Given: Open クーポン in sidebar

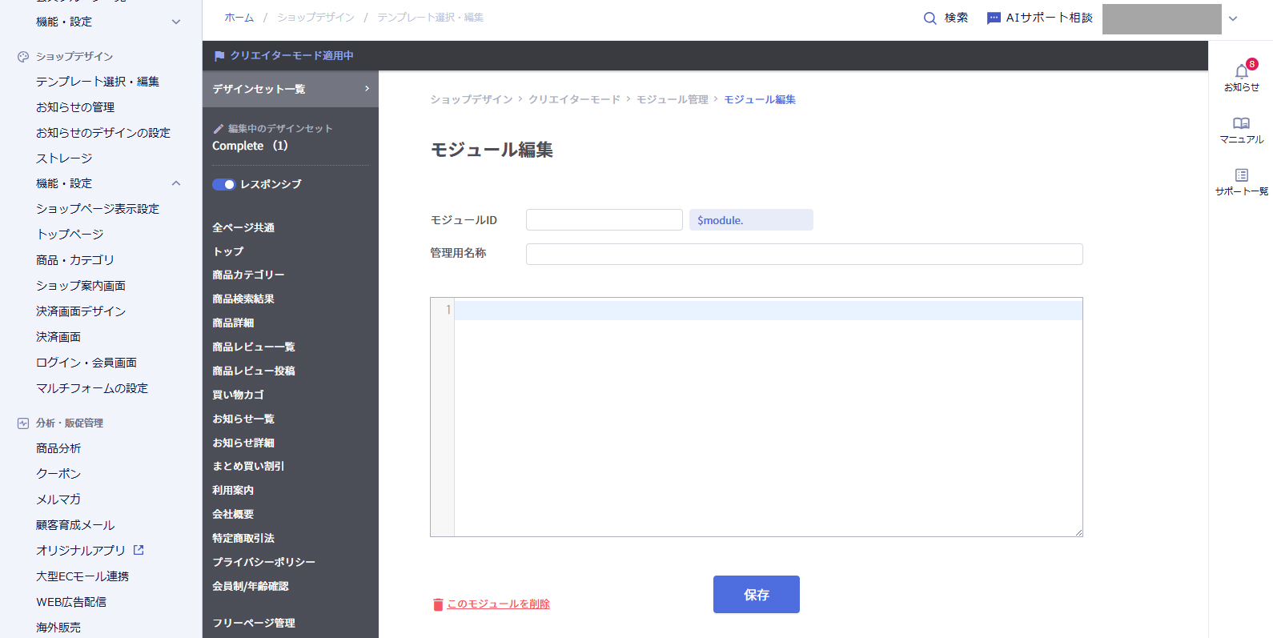Looking at the screenshot, I should (58, 474).
